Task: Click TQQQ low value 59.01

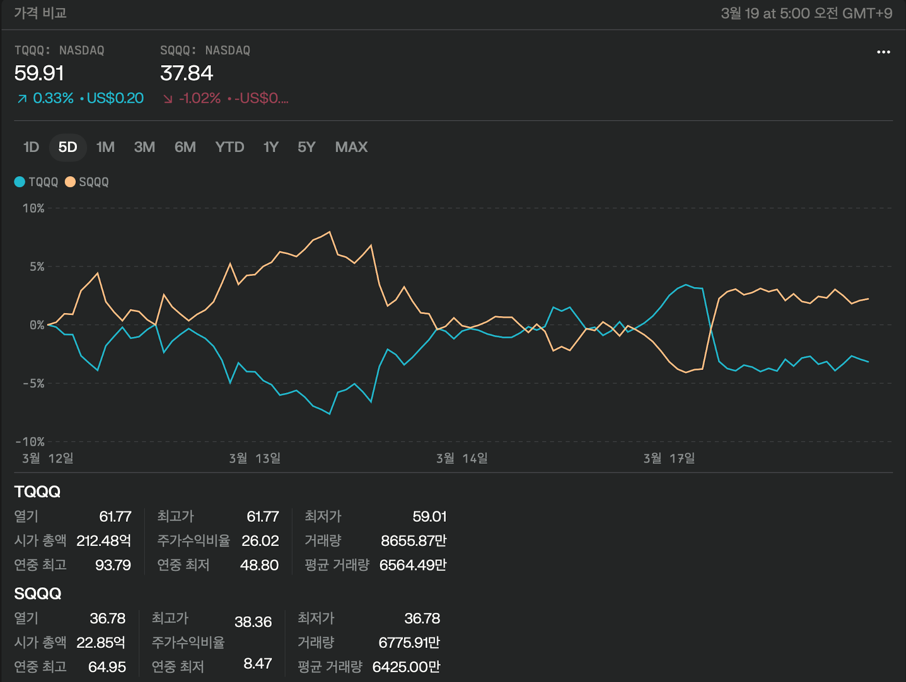Action: 430,517
